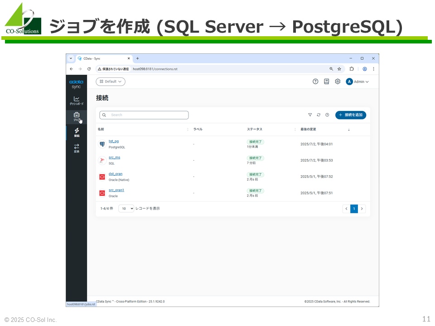Viewport: 435px width, 326px height.
Task: Click the Admin avatar icon
Action: tap(349, 81)
